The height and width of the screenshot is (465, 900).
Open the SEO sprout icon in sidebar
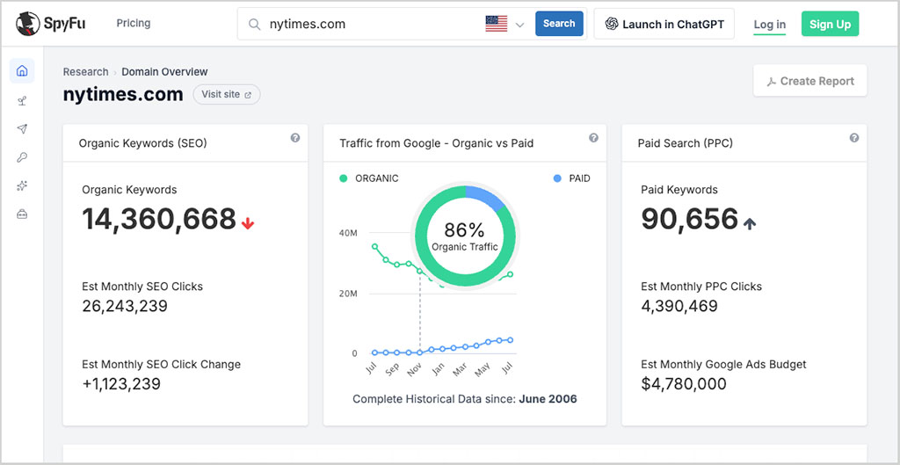[22, 101]
